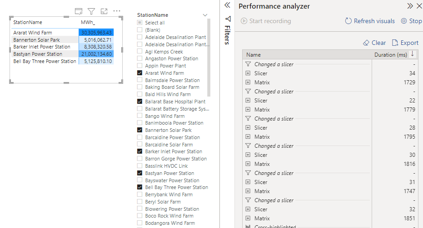The image size is (423, 228).
Task: Expand the Filters pane with double chevron
Action: coord(228,5)
